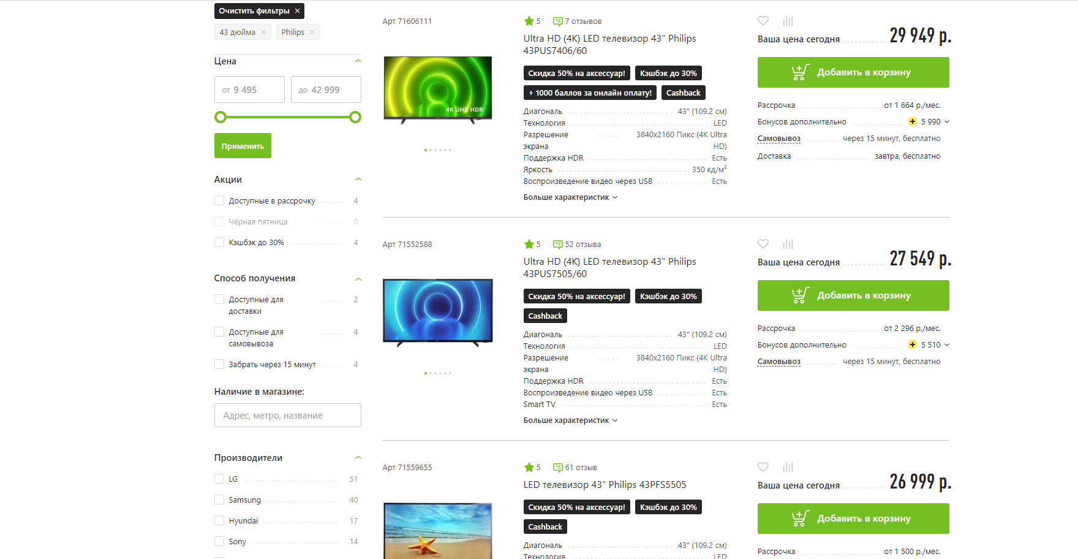
Task: Add 43PUS7406/60 TV to favorites heart
Action: 763,21
